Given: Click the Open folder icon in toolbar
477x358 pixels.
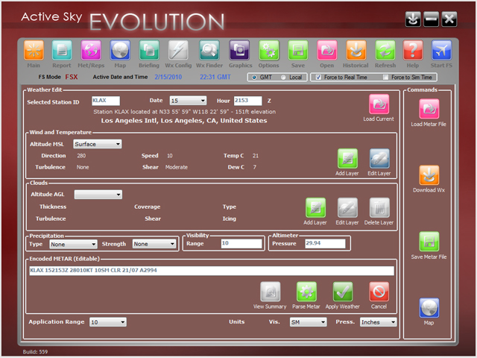Looking at the screenshot, I should point(327,50).
